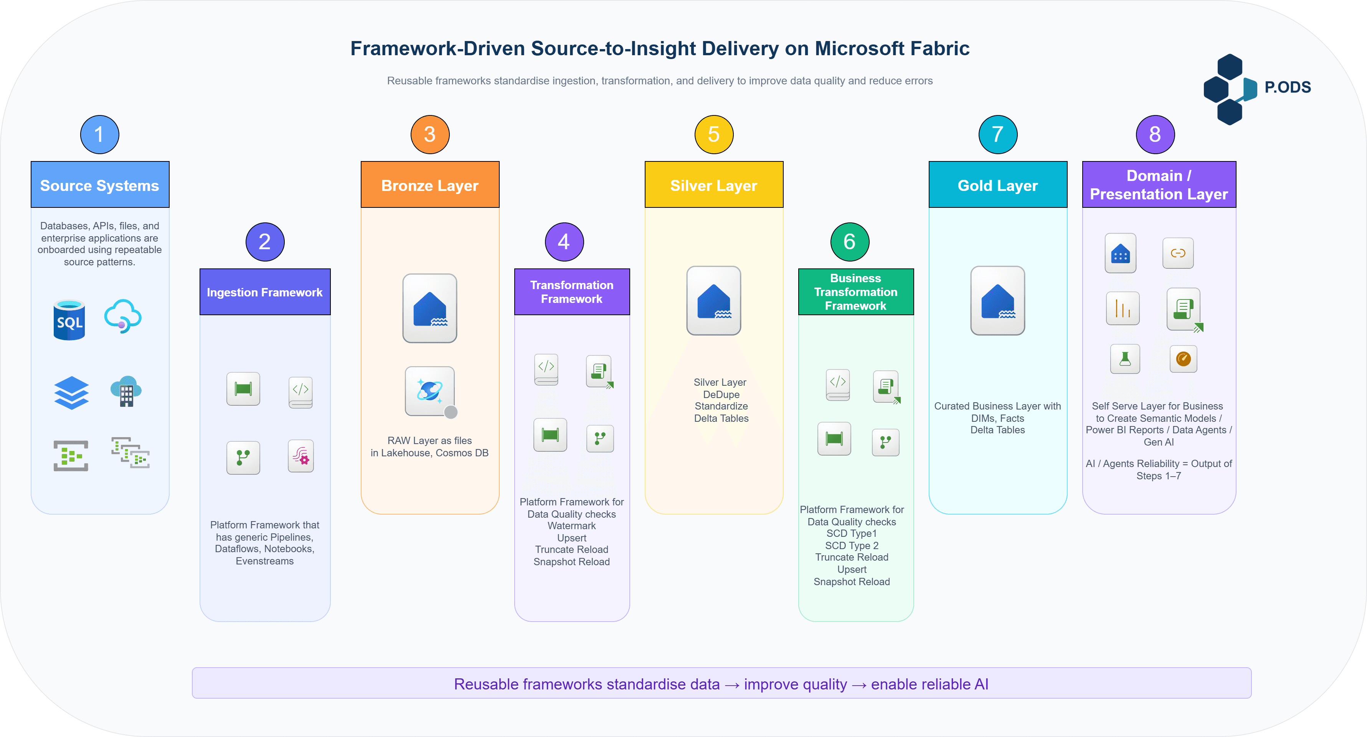Screen dimensions: 1367x737
Task: Click the Eventstream icon in Ingestion Framework
Action: pos(300,457)
